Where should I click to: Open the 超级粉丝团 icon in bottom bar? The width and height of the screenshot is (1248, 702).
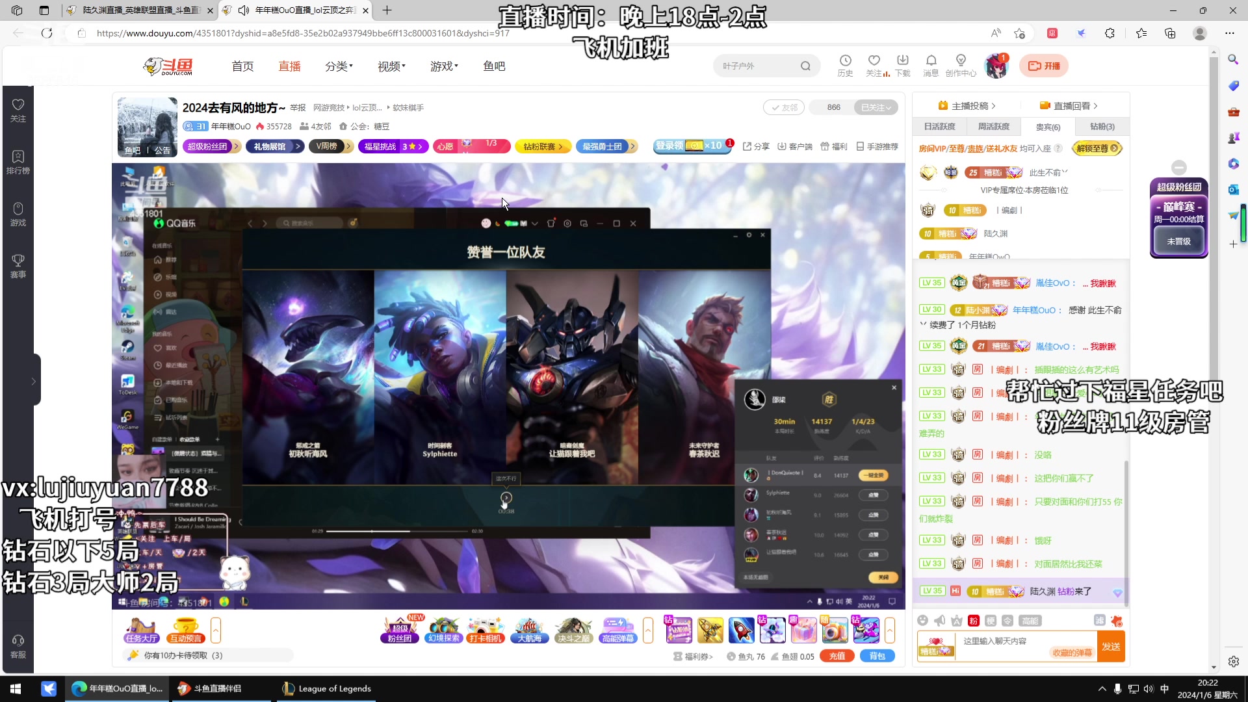[400, 629]
